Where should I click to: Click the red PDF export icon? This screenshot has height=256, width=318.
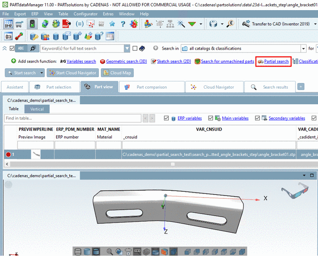click(x=66, y=24)
